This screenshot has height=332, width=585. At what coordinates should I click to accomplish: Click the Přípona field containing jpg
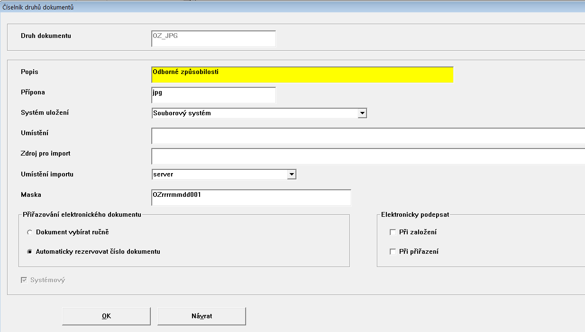[x=213, y=95]
